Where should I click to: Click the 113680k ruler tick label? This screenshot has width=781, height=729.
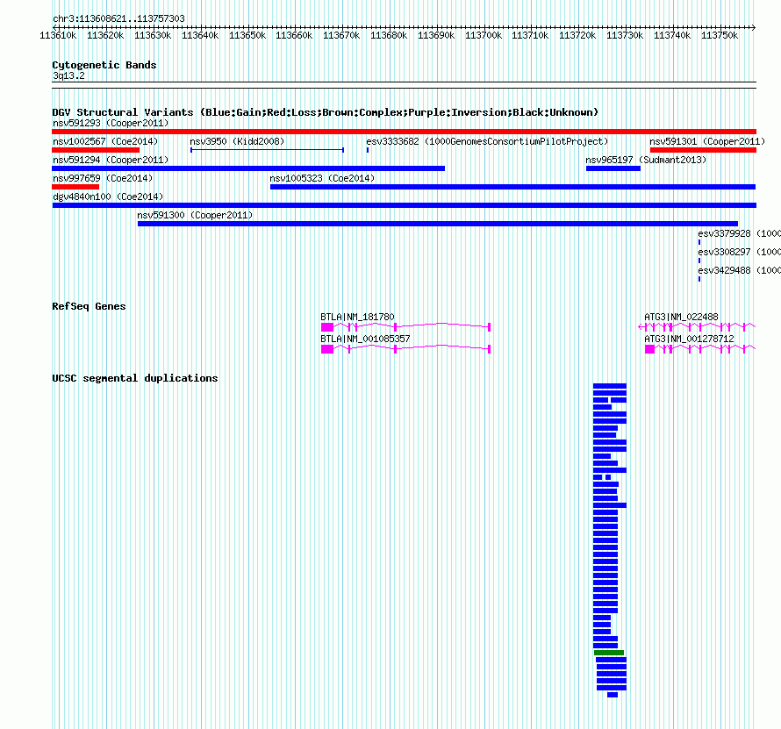point(389,35)
